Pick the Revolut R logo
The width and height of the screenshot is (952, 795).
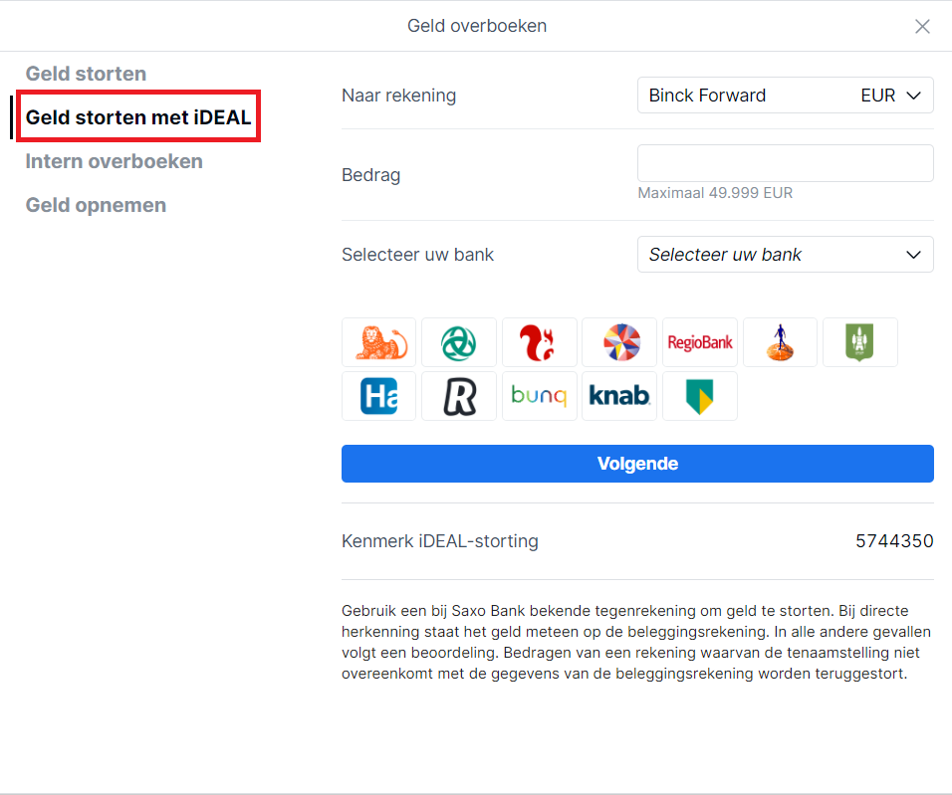(459, 396)
